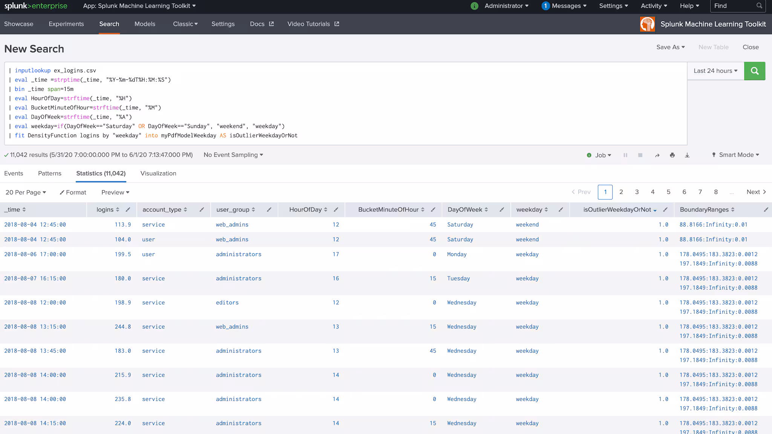Switch to the Visualization tab
The image size is (772, 434).
point(158,173)
